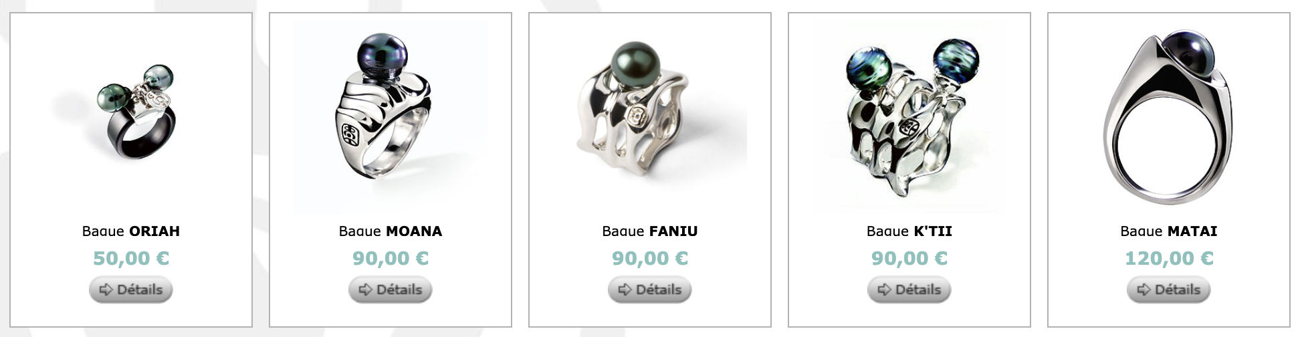
Task: Click the K'TII double-pearl ring picture
Action: (x=909, y=116)
